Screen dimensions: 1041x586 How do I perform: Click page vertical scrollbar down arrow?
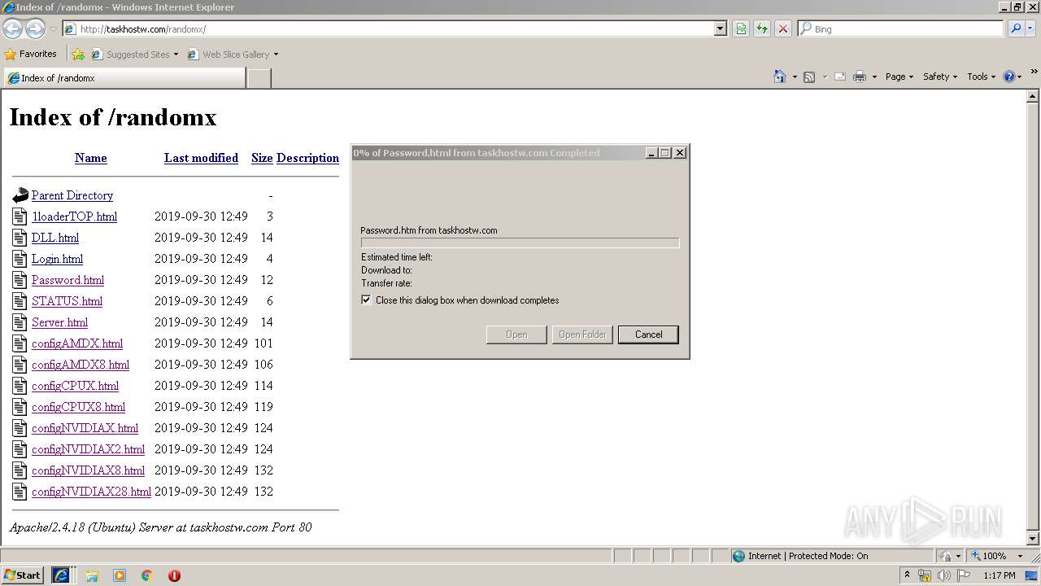[x=1034, y=539]
